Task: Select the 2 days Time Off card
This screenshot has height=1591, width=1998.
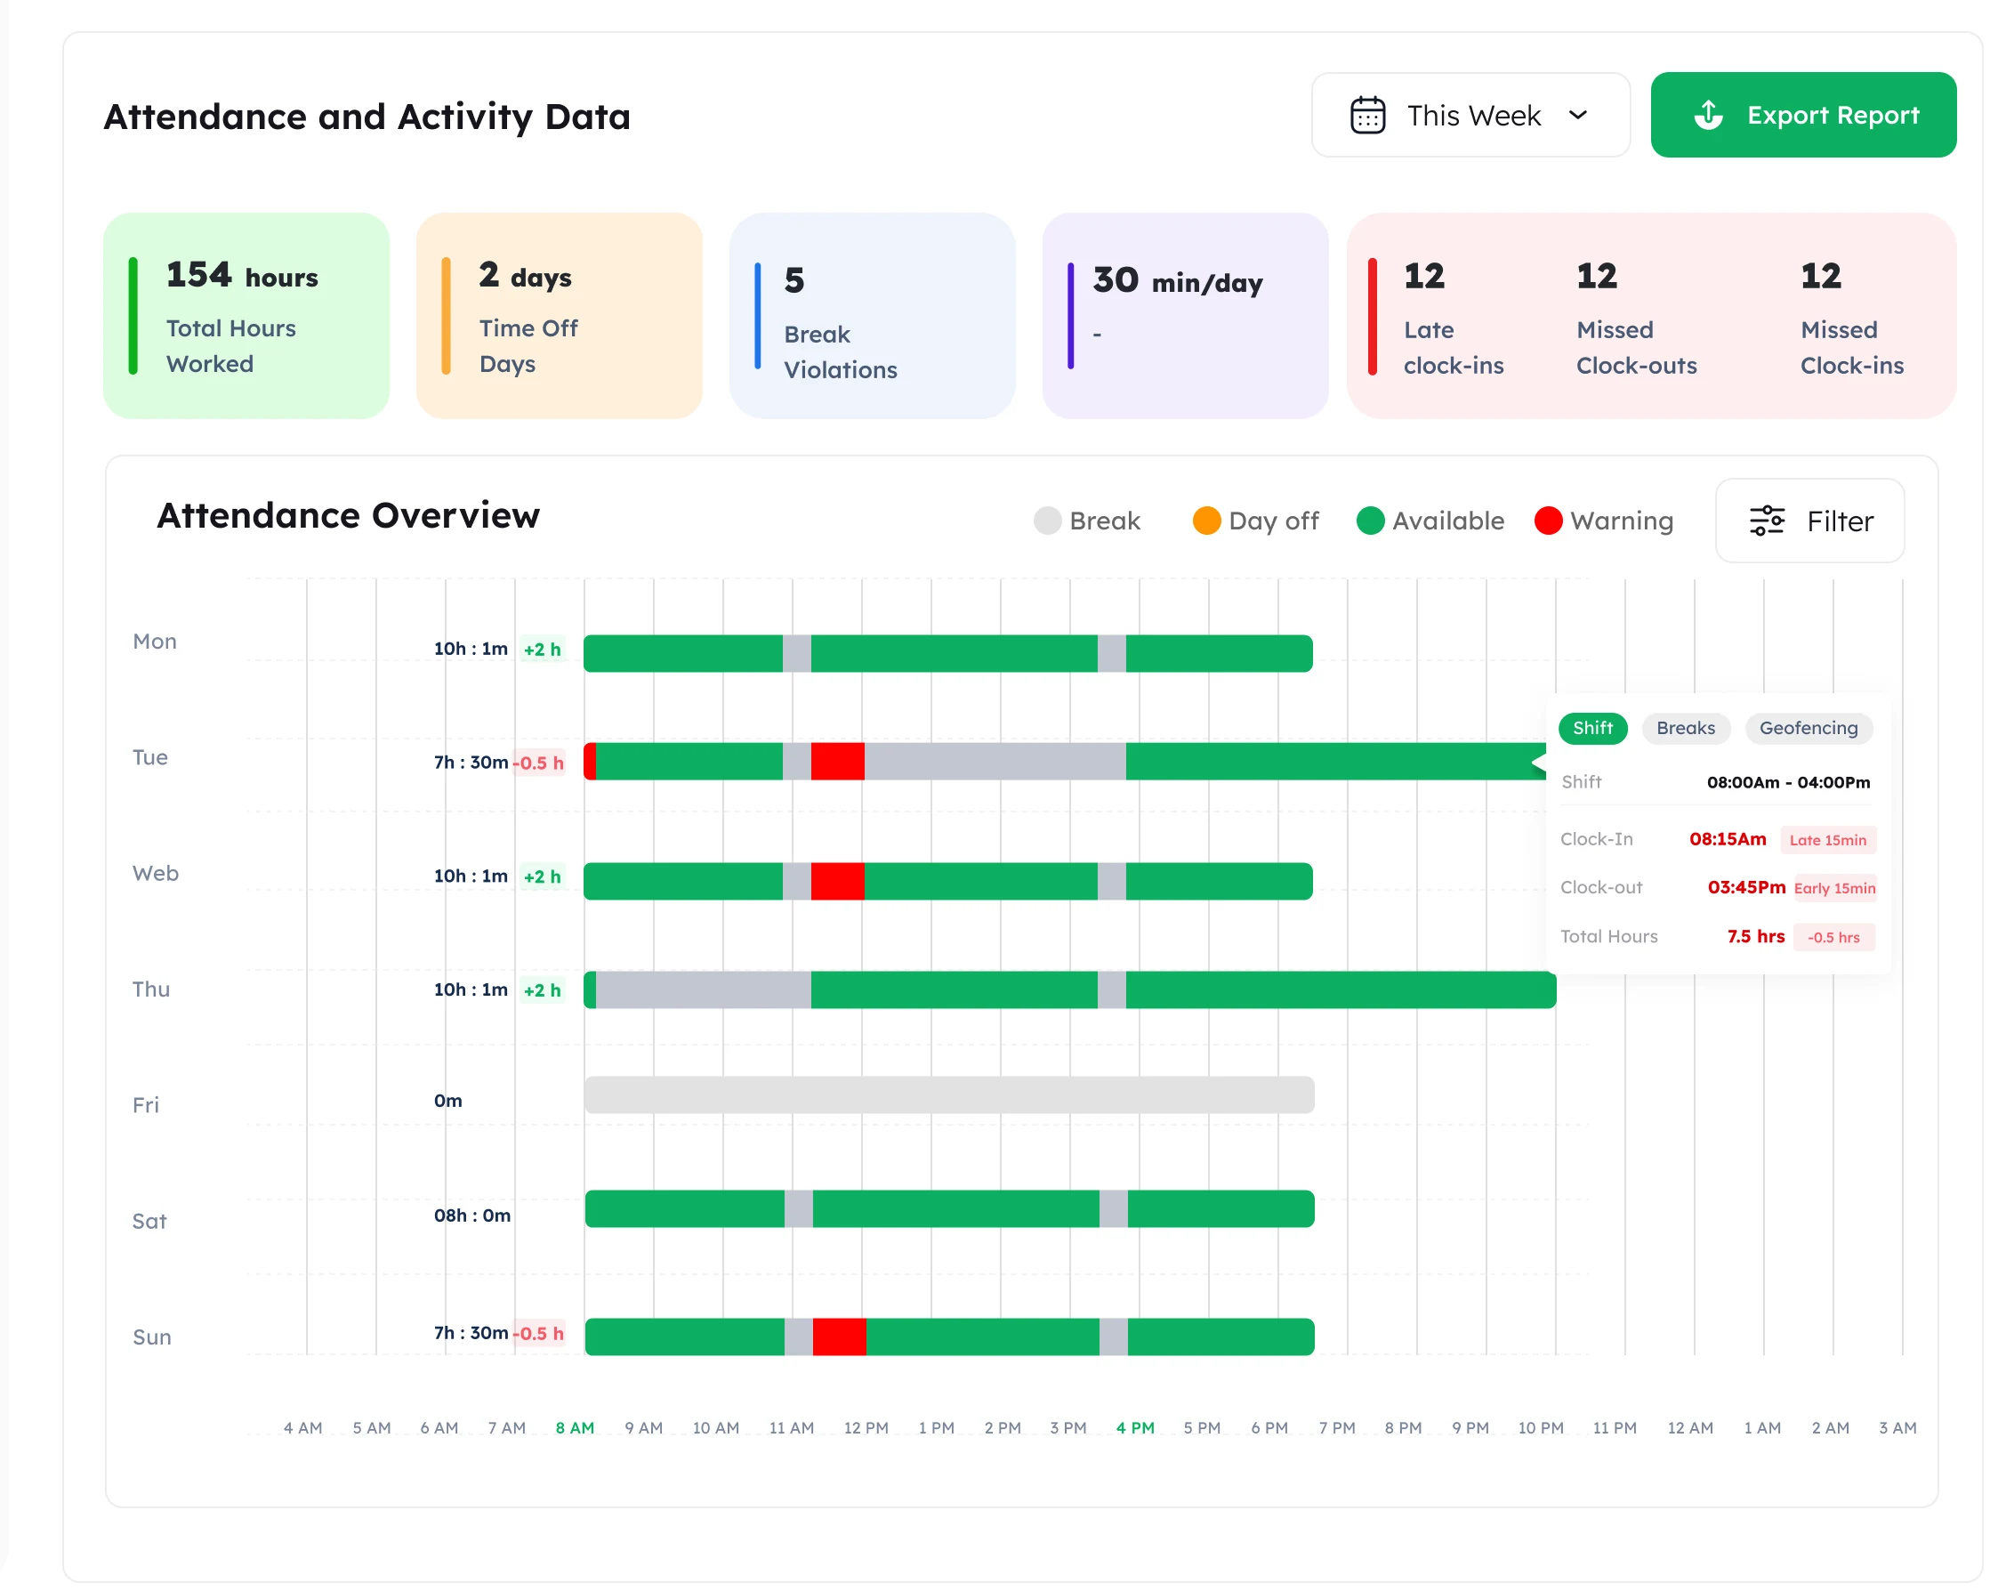Action: (560, 316)
